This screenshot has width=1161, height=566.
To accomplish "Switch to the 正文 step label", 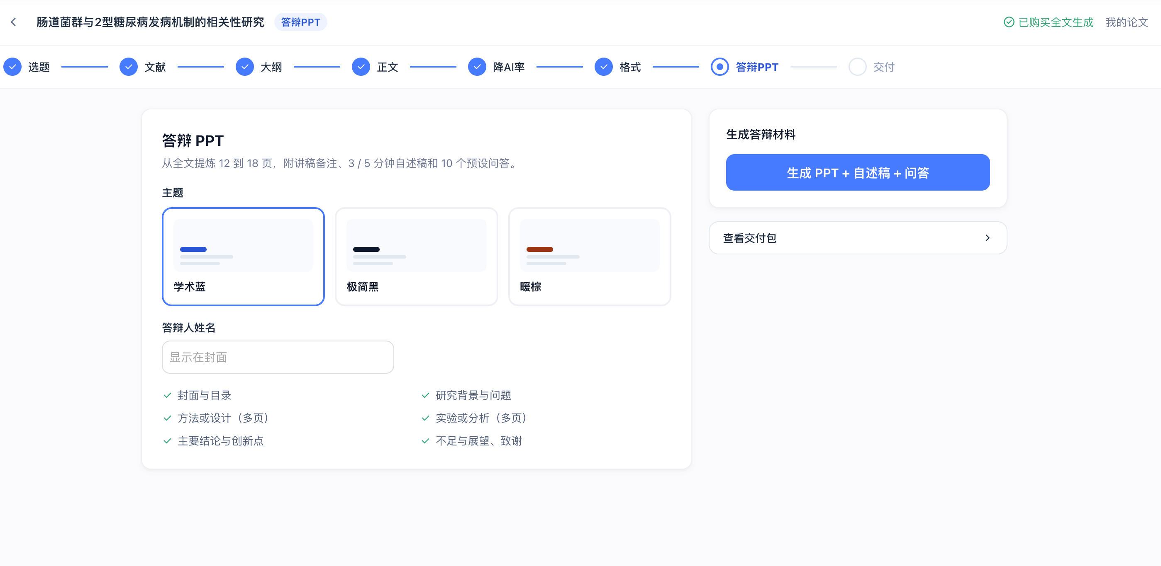I will pos(388,67).
